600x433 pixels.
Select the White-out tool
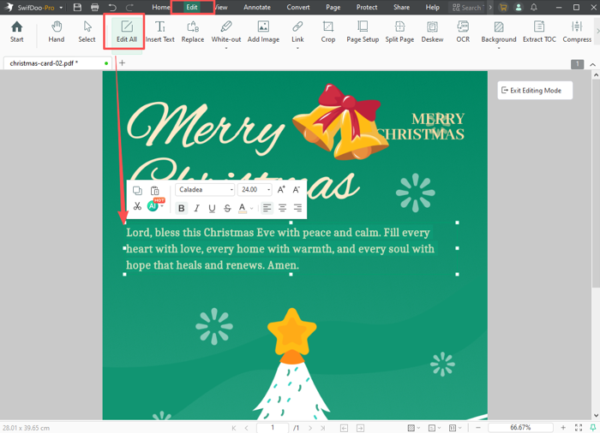pos(226,32)
